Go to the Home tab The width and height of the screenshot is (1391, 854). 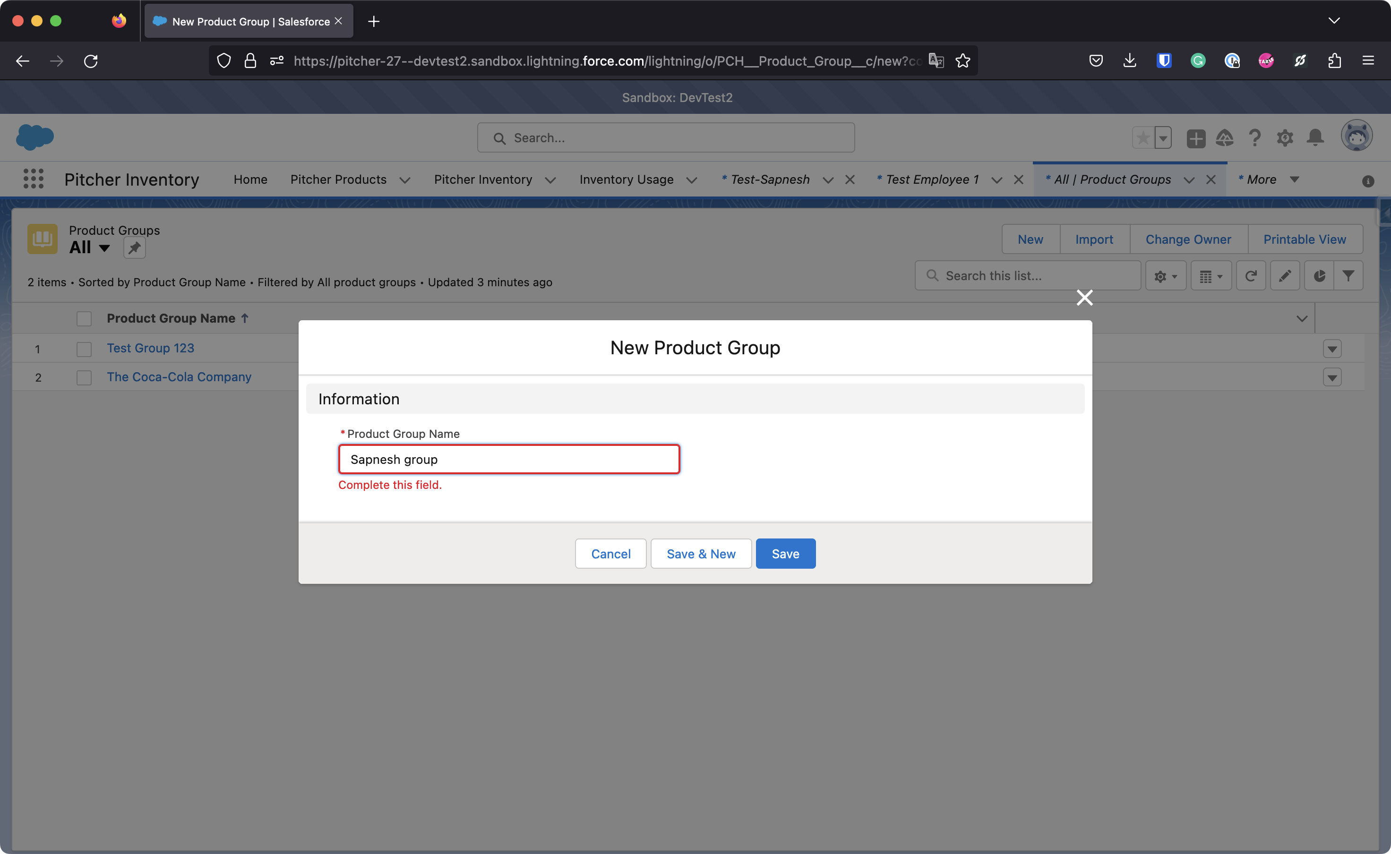[x=250, y=179]
